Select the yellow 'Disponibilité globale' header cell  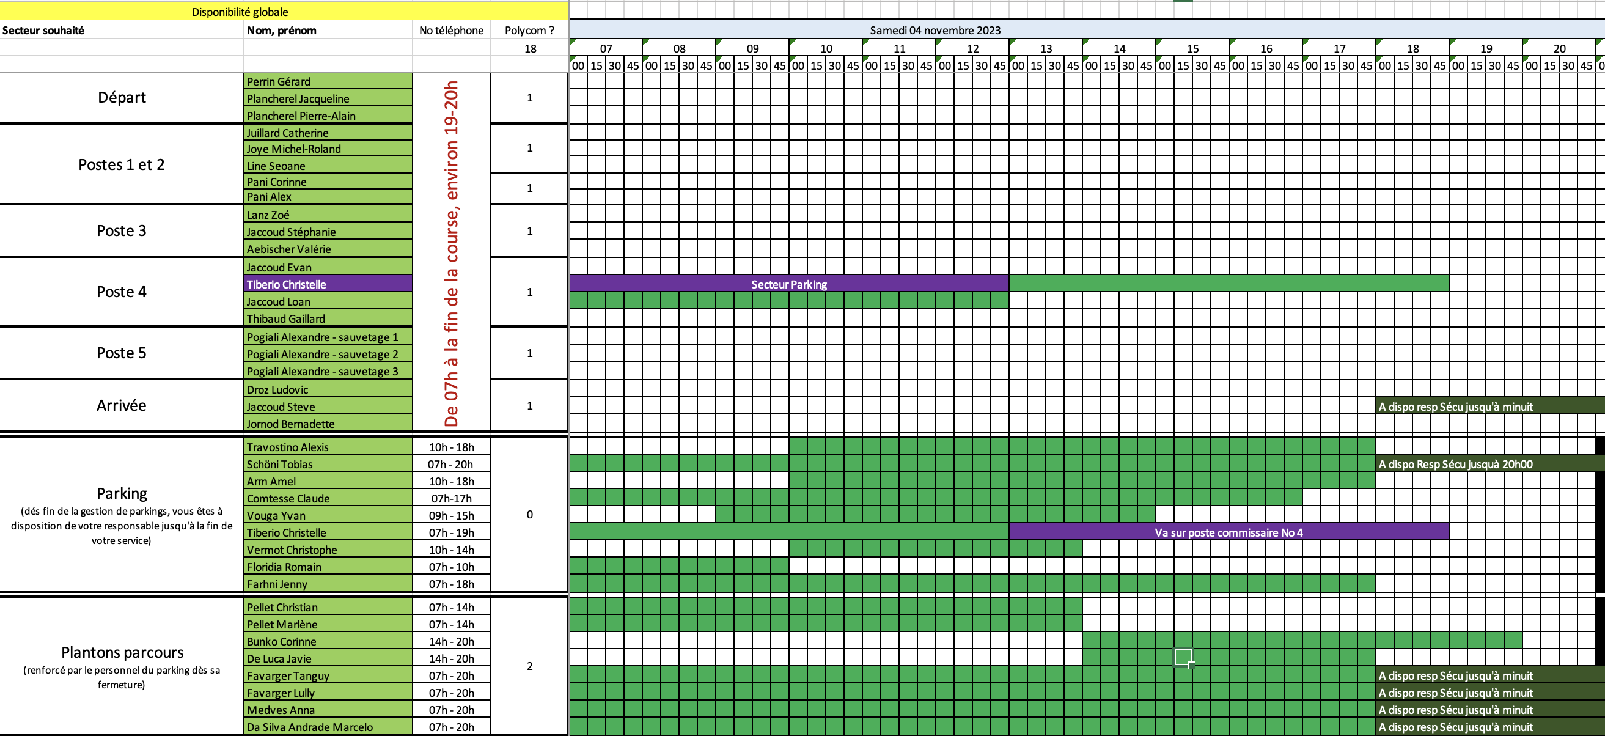click(x=240, y=12)
